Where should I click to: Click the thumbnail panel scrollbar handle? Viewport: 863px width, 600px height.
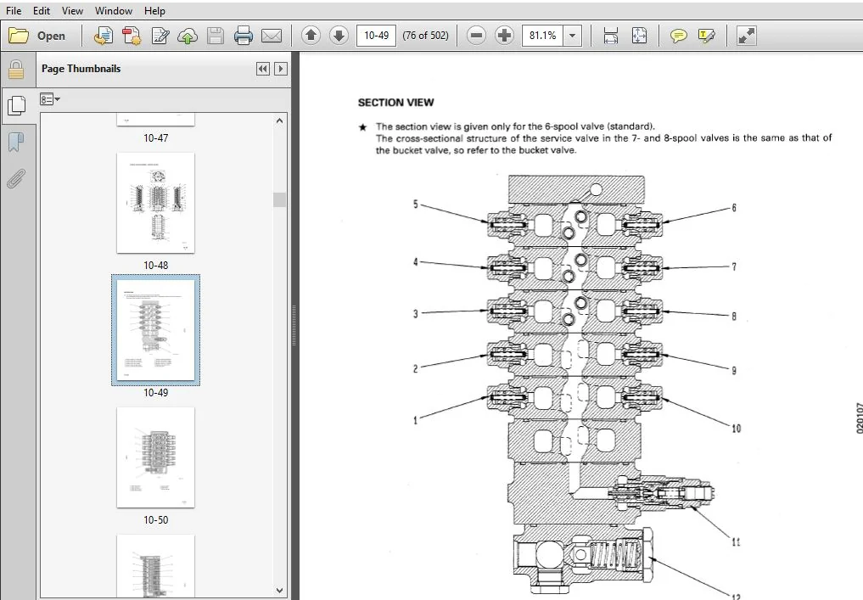(x=279, y=199)
